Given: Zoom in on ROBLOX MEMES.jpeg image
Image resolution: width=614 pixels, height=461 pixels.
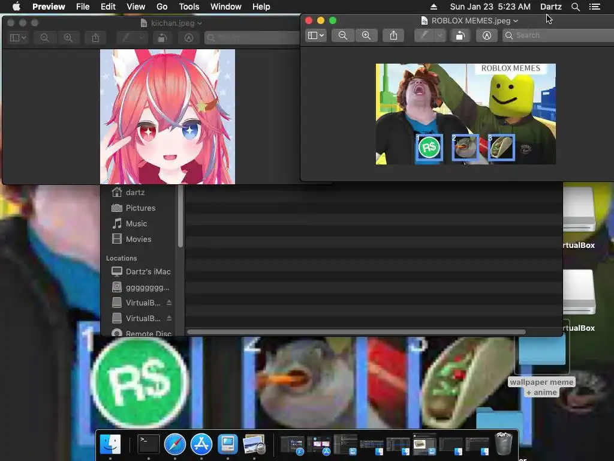Looking at the screenshot, I should coord(366,35).
